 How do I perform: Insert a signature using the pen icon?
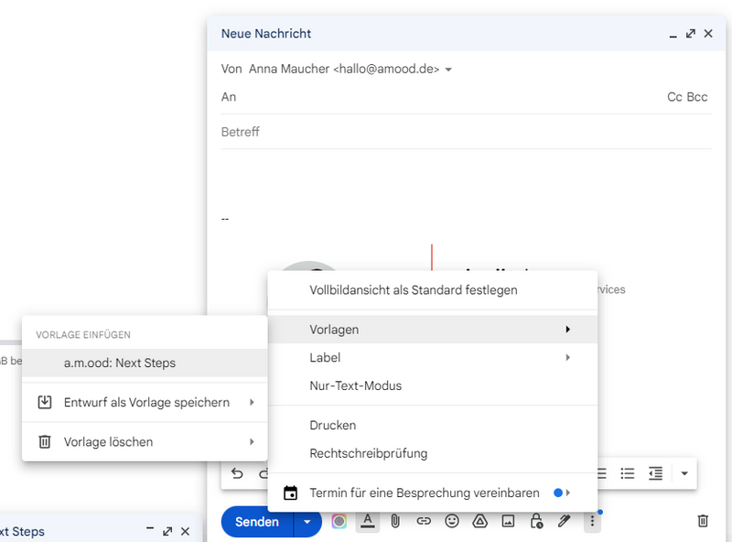coord(565,521)
